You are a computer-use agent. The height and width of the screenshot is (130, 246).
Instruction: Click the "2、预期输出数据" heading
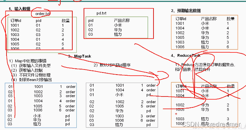[x=186, y=11]
